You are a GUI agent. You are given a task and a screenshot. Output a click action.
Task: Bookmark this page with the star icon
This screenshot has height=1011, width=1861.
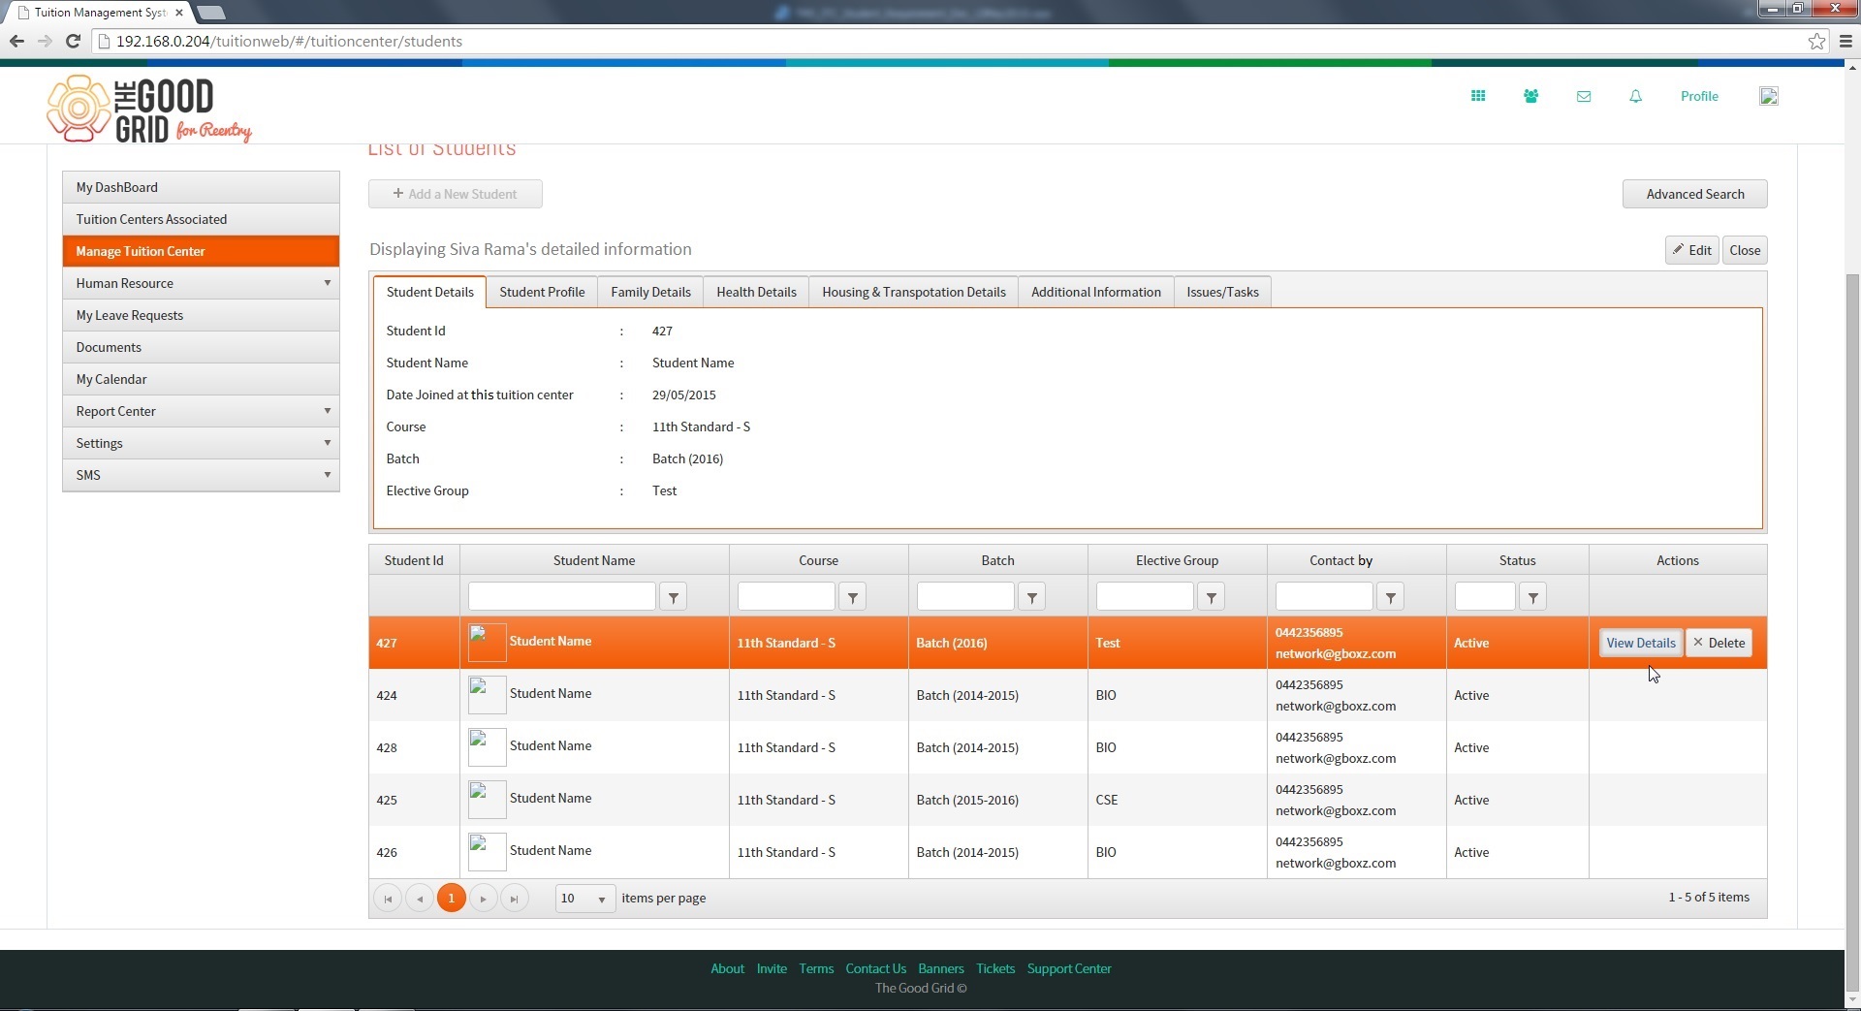[1816, 41]
